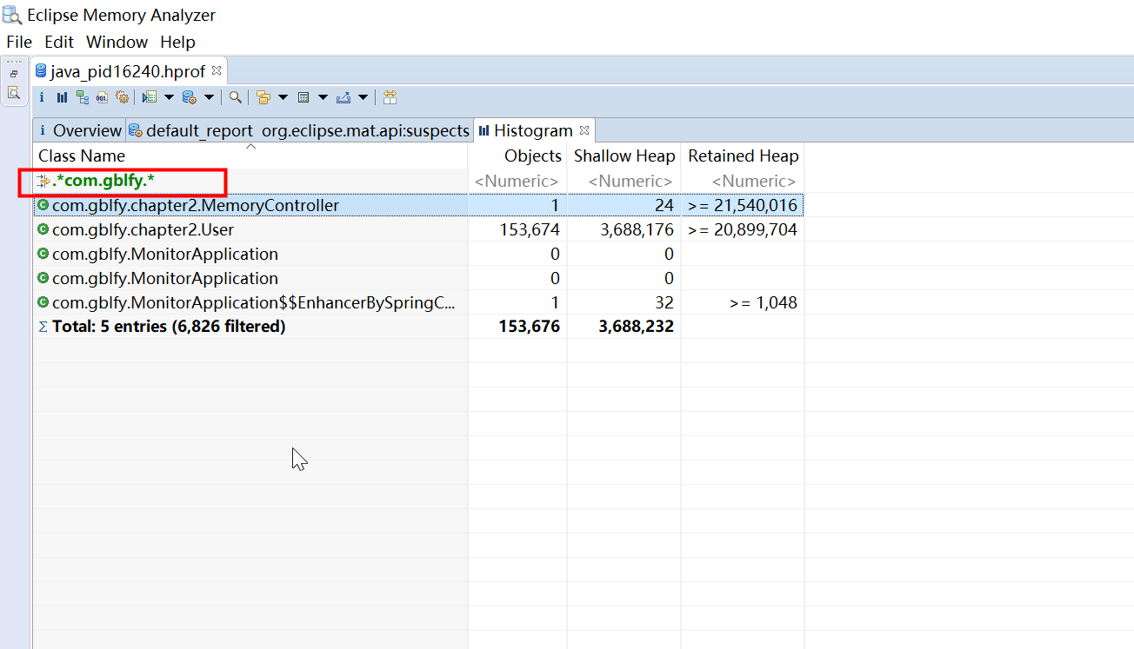Viewport: 1134px width, 649px height.
Task: Click the calculate retained size icon
Action: tap(304, 97)
